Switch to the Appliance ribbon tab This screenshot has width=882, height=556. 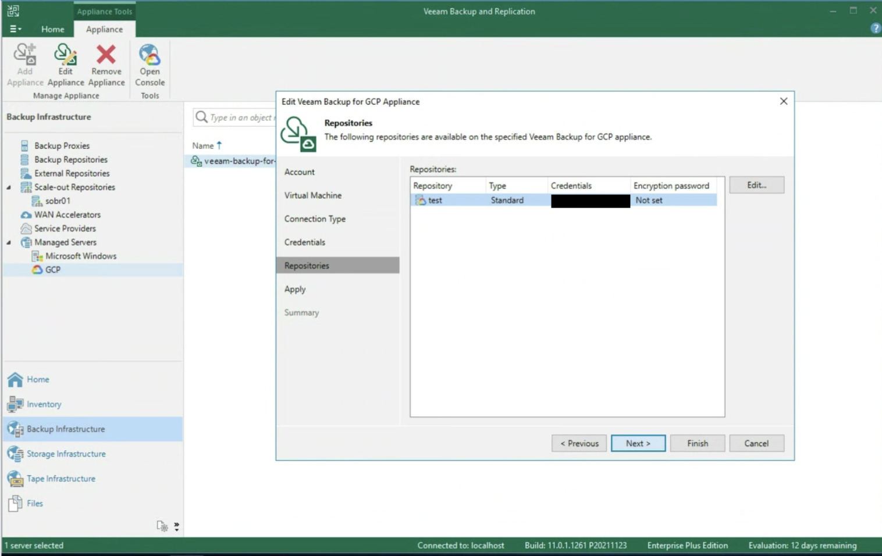[104, 29]
